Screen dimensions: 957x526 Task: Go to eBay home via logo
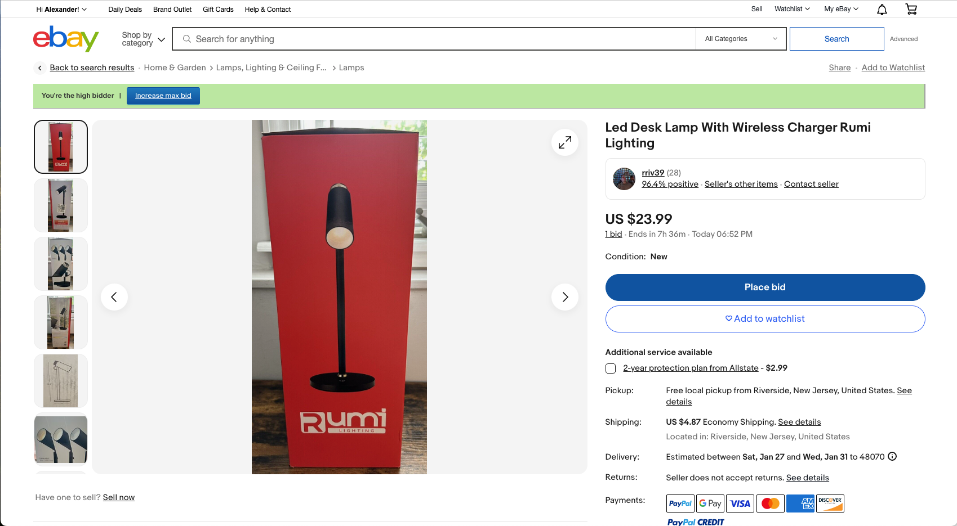coord(66,39)
